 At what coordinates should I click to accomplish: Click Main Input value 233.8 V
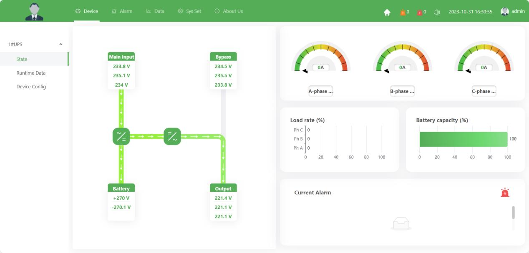[x=121, y=66]
